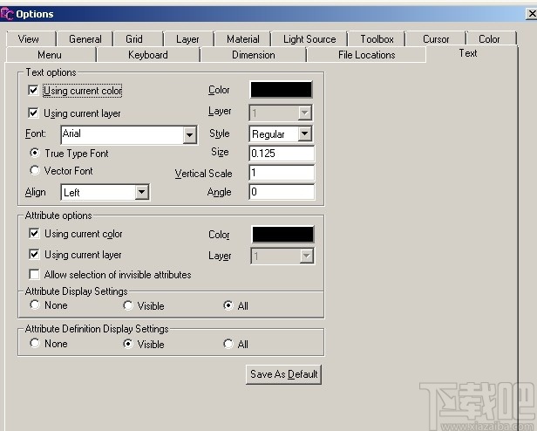
Task: Open the Style dropdown showing Regular
Action: [305, 133]
